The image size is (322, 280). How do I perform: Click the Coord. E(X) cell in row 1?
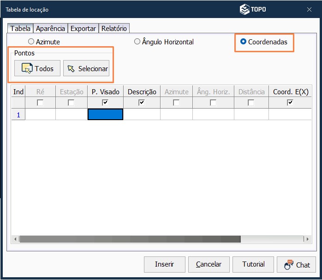pyautogui.click(x=290, y=115)
